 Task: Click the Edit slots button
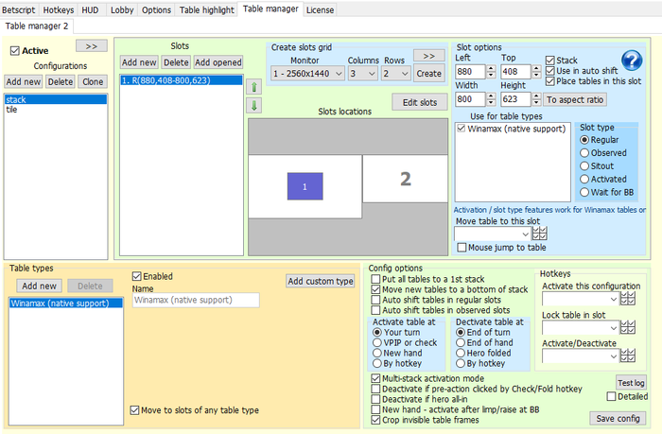(420, 102)
